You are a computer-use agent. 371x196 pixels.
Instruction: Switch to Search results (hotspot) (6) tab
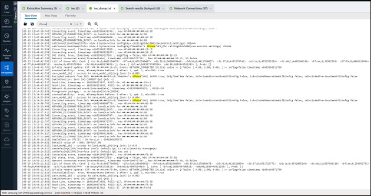click(x=142, y=8)
